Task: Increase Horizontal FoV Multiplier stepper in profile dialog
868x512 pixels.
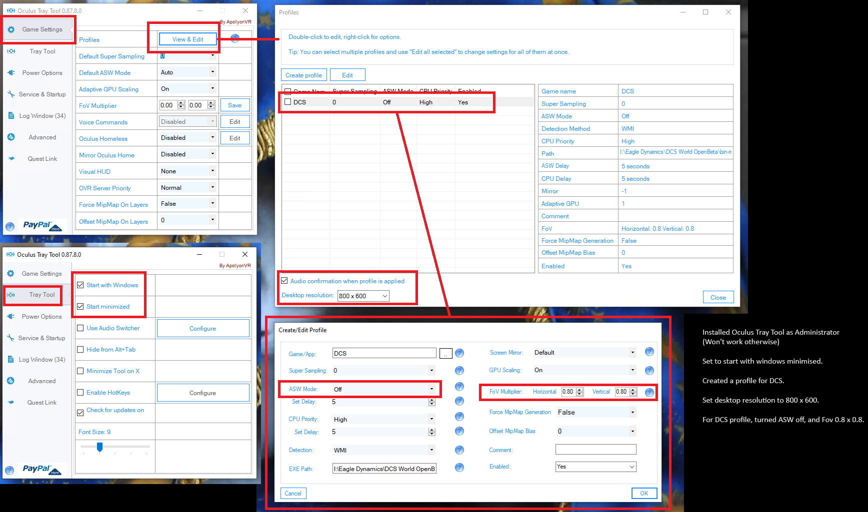Action: point(579,390)
